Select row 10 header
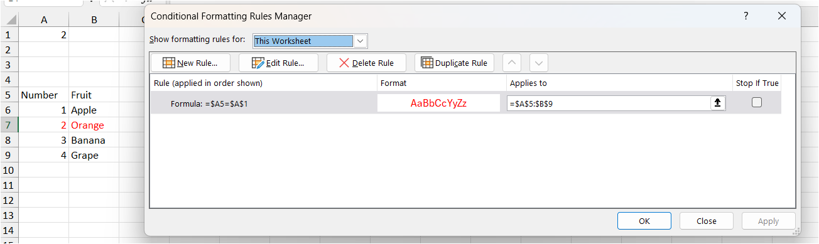This screenshot has width=819, height=244. (9, 171)
